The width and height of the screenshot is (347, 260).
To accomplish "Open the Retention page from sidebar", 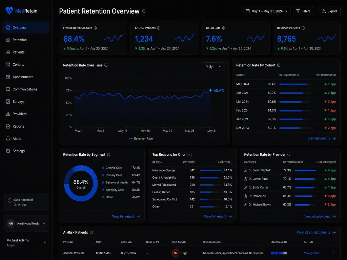I will tap(26, 40).
